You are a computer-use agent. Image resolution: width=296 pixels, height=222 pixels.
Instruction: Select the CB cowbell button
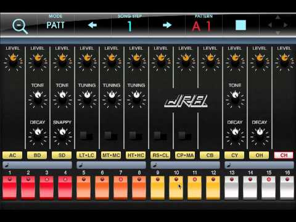click(210, 155)
